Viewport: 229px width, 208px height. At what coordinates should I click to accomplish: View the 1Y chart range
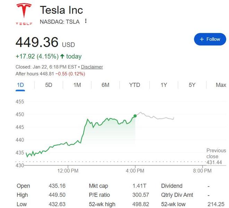click(x=164, y=85)
